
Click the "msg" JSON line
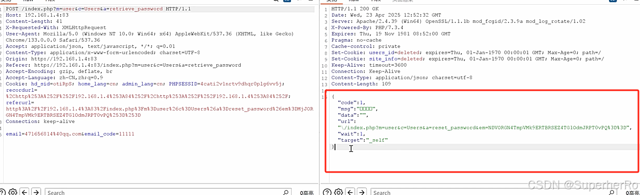[x=357, y=108]
